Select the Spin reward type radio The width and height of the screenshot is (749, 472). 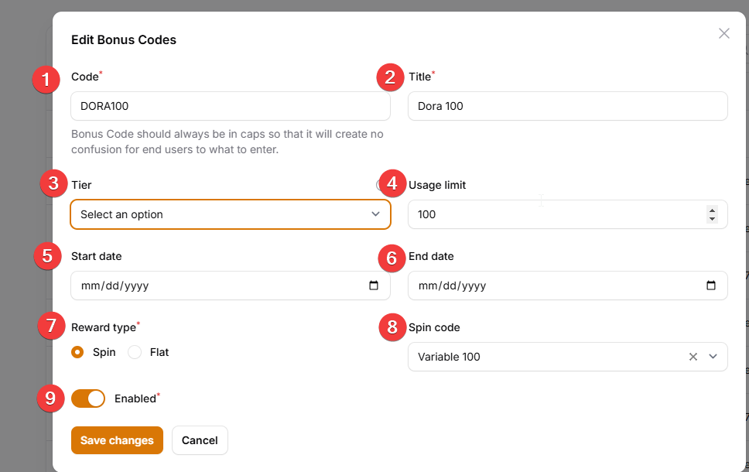pos(77,352)
